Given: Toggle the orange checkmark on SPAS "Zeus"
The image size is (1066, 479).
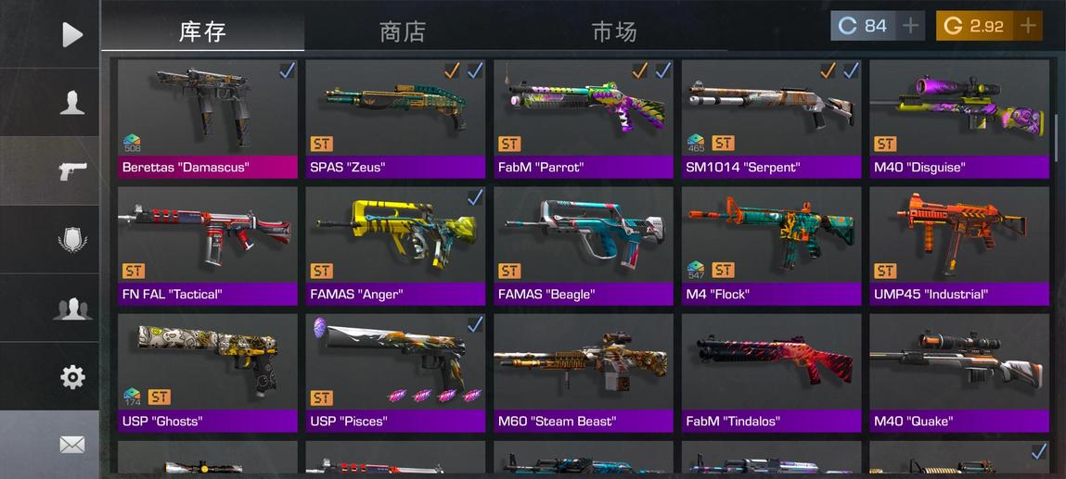Looking at the screenshot, I should [452, 69].
